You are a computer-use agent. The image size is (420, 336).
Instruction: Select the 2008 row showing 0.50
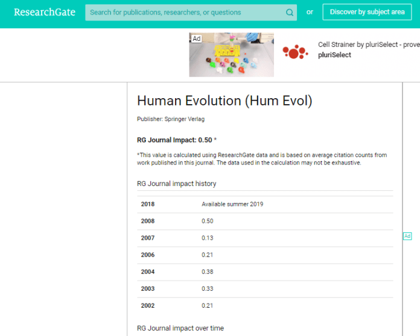tap(264, 221)
